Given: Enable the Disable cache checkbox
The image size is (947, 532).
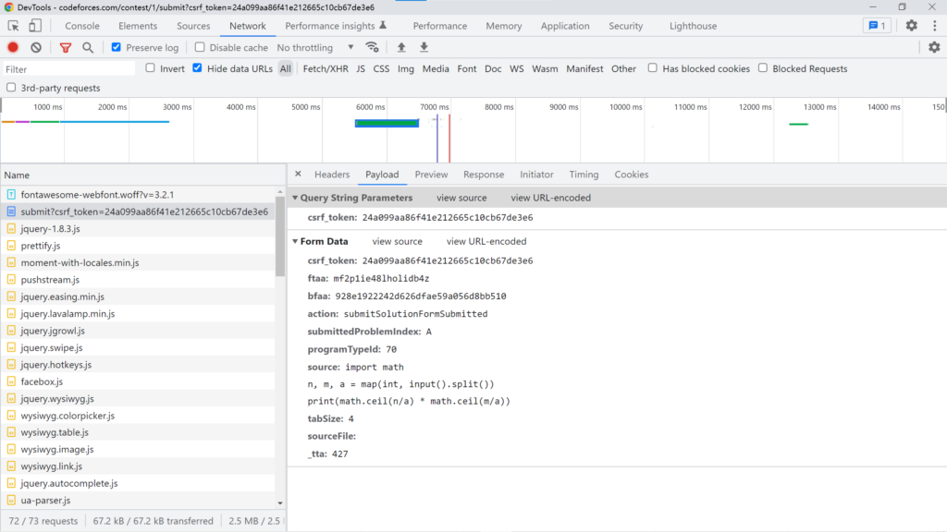Looking at the screenshot, I should tap(200, 47).
